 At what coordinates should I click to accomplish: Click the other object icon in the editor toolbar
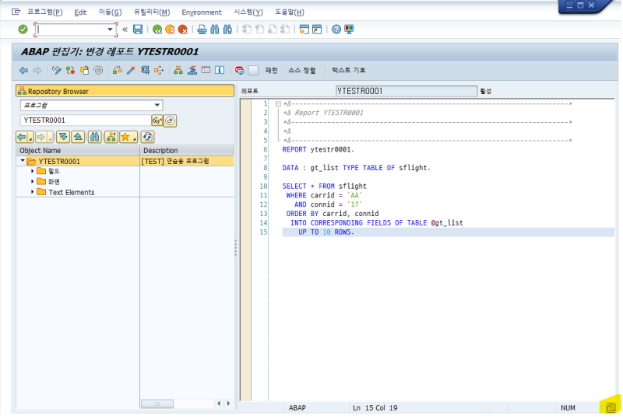pos(84,71)
